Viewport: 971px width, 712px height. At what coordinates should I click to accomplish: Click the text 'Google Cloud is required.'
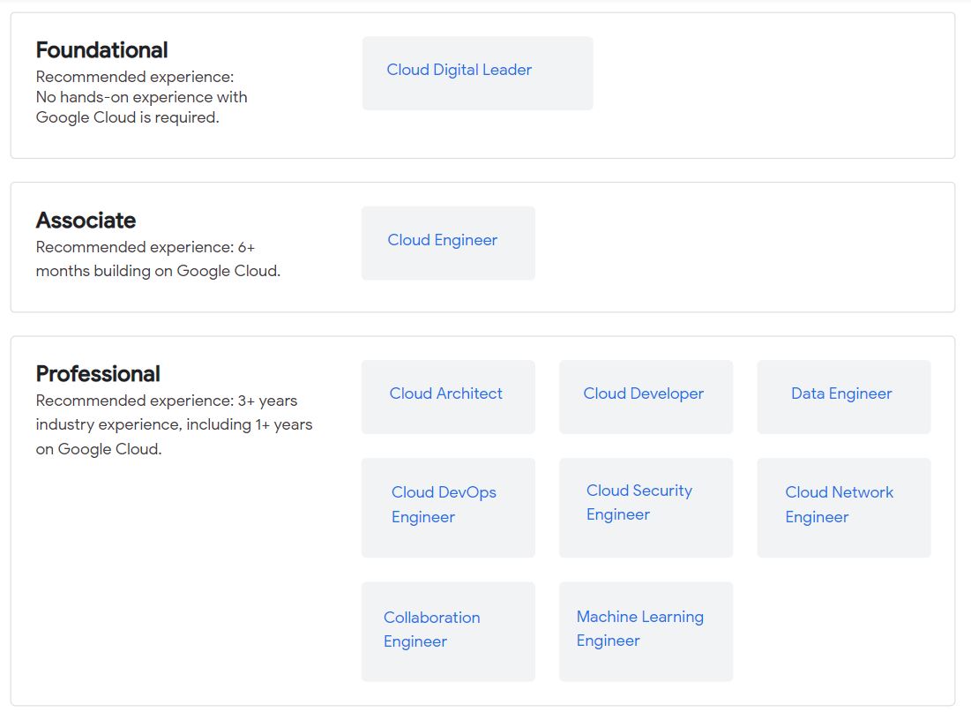coord(128,117)
